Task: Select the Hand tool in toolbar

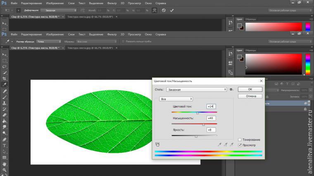Action: click(5, 164)
